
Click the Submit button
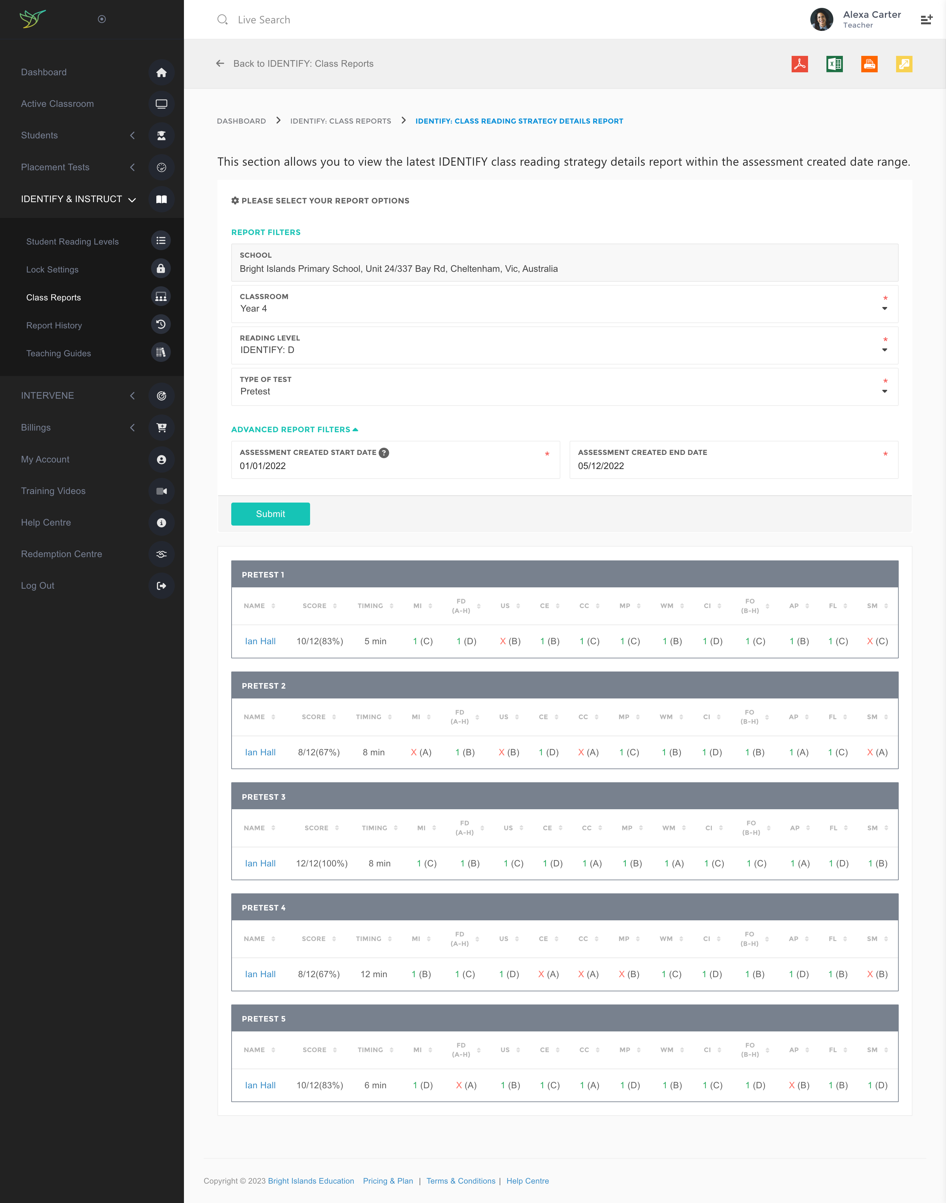[x=270, y=514]
